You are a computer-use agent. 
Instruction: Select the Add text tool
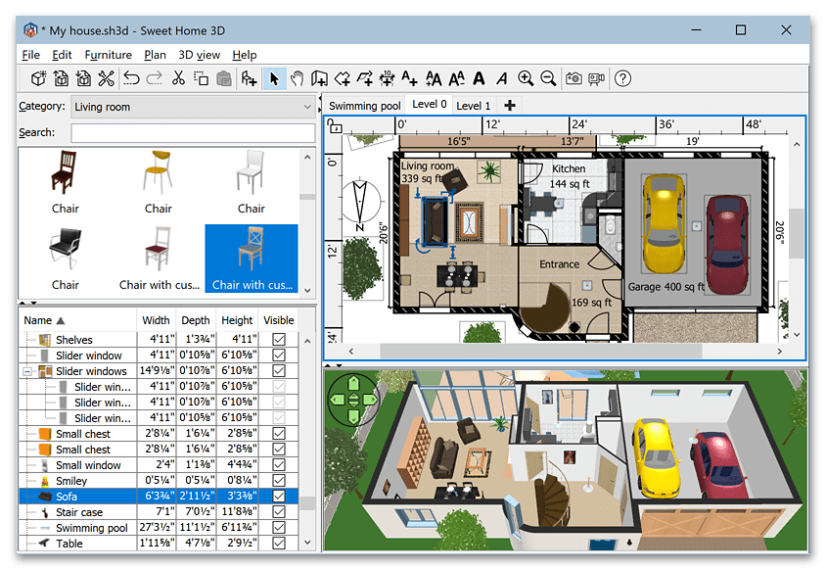[409, 78]
